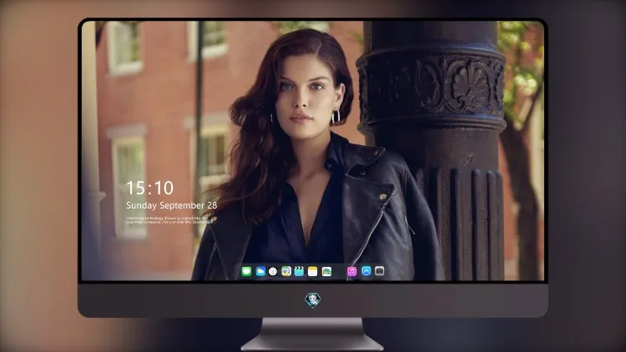Click the small quote text under date
Viewport: 626px width, 352px height.
[170, 220]
